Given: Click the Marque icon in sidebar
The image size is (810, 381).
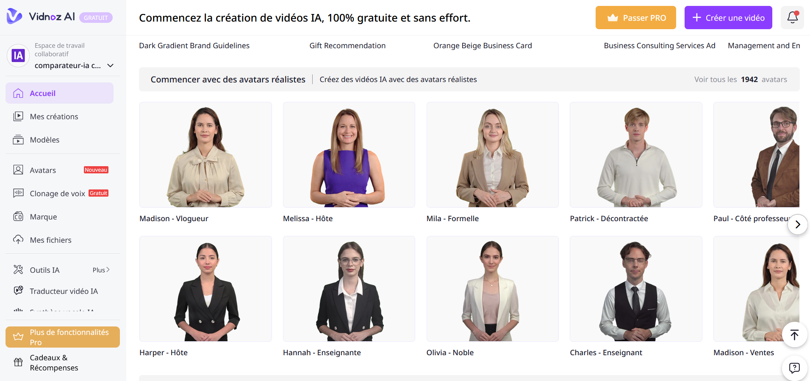Looking at the screenshot, I should [x=18, y=217].
